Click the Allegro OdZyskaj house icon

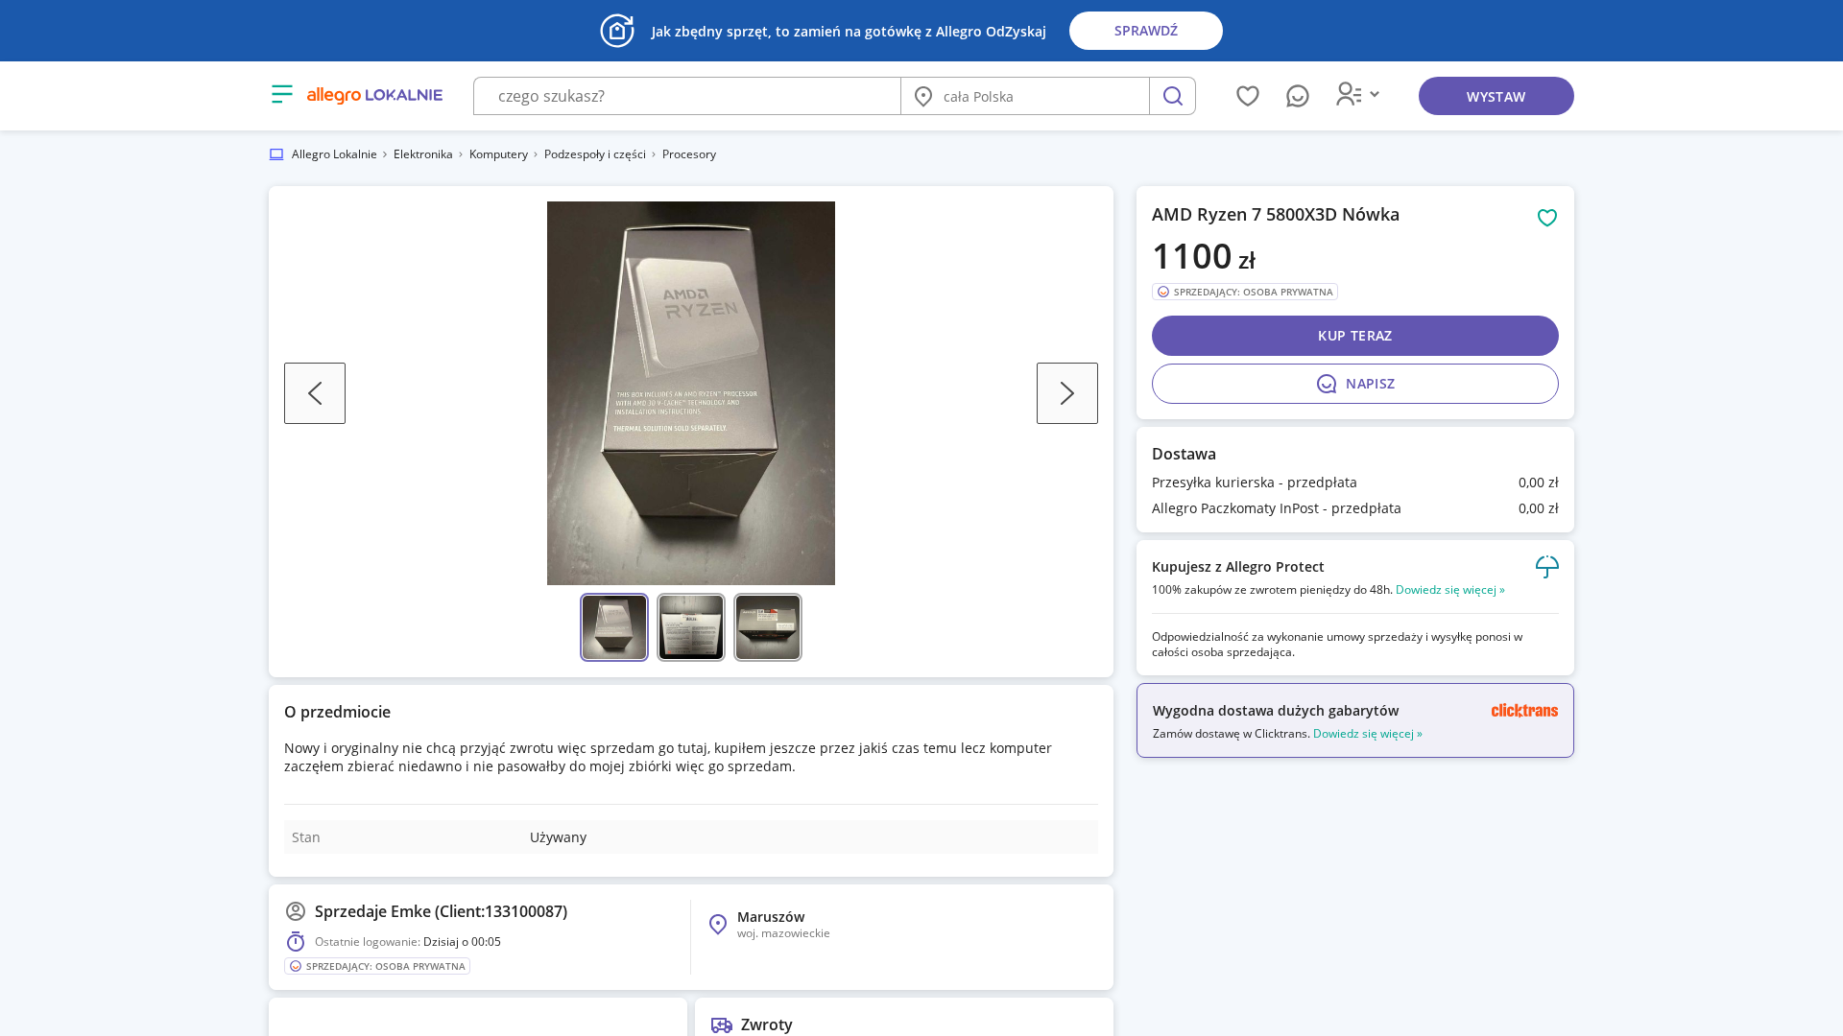click(x=617, y=31)
